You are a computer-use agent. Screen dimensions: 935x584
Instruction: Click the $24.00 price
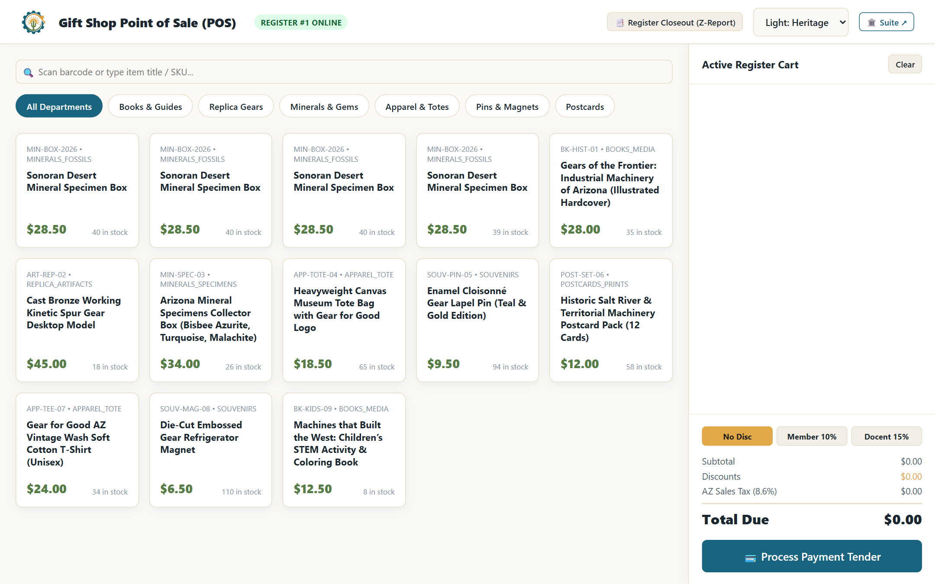pyautogui.click(x=47, y=488)
